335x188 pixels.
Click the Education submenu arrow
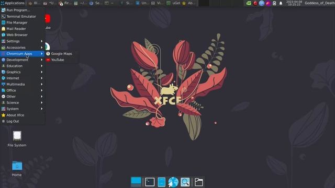pyautogui.click(x=42, y=66)
